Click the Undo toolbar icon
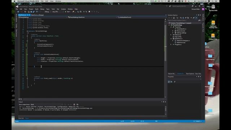 pyautogui.click(x=37, y=12)
